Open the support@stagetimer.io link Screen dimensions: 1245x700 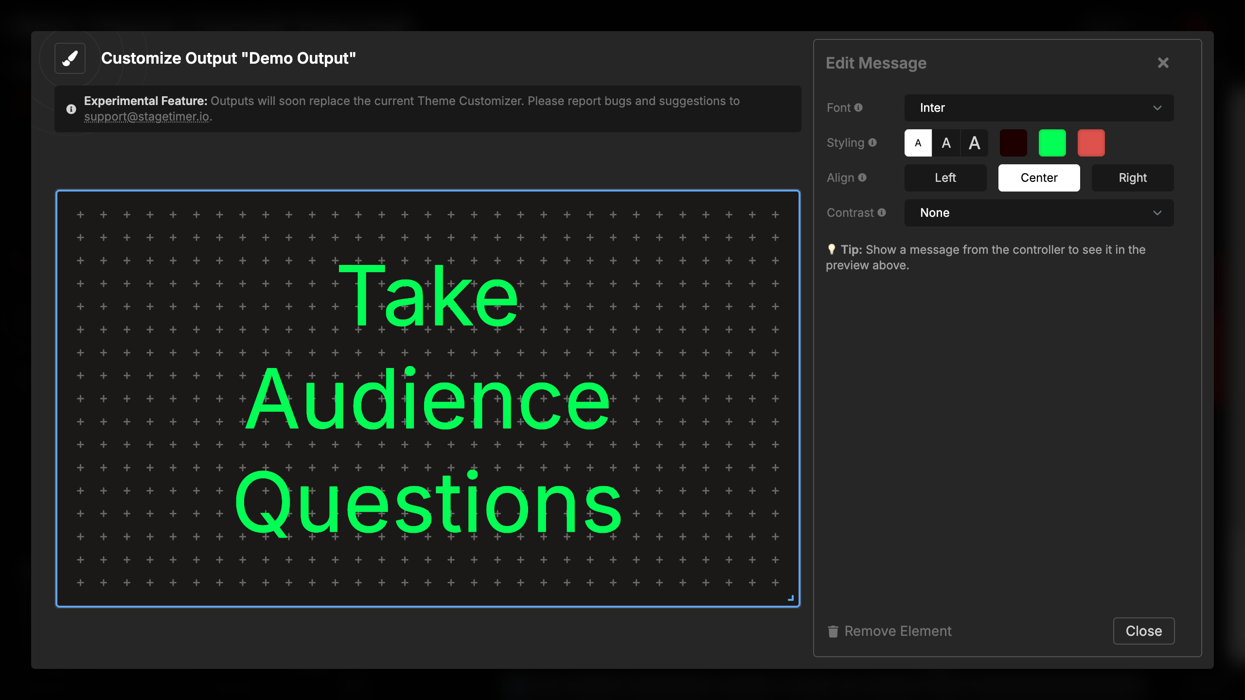point(147,117)
